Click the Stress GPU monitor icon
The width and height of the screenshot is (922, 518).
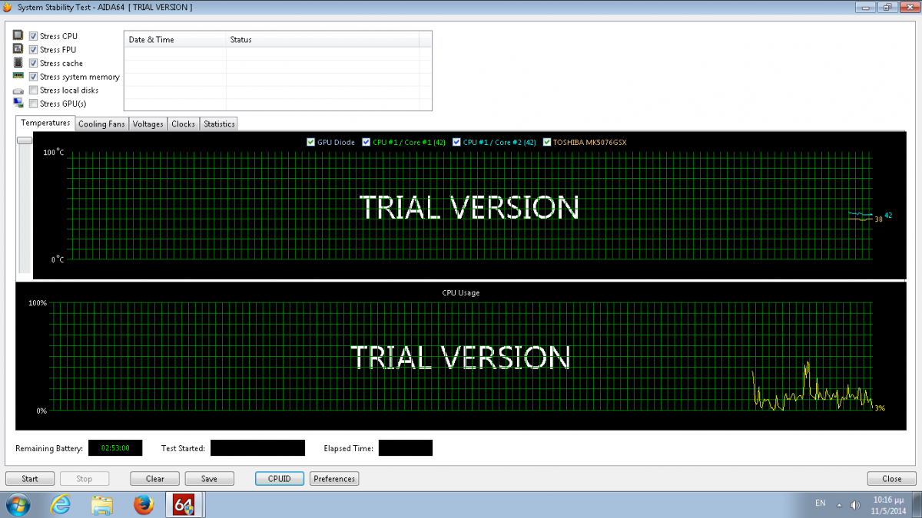click(18, 104)
